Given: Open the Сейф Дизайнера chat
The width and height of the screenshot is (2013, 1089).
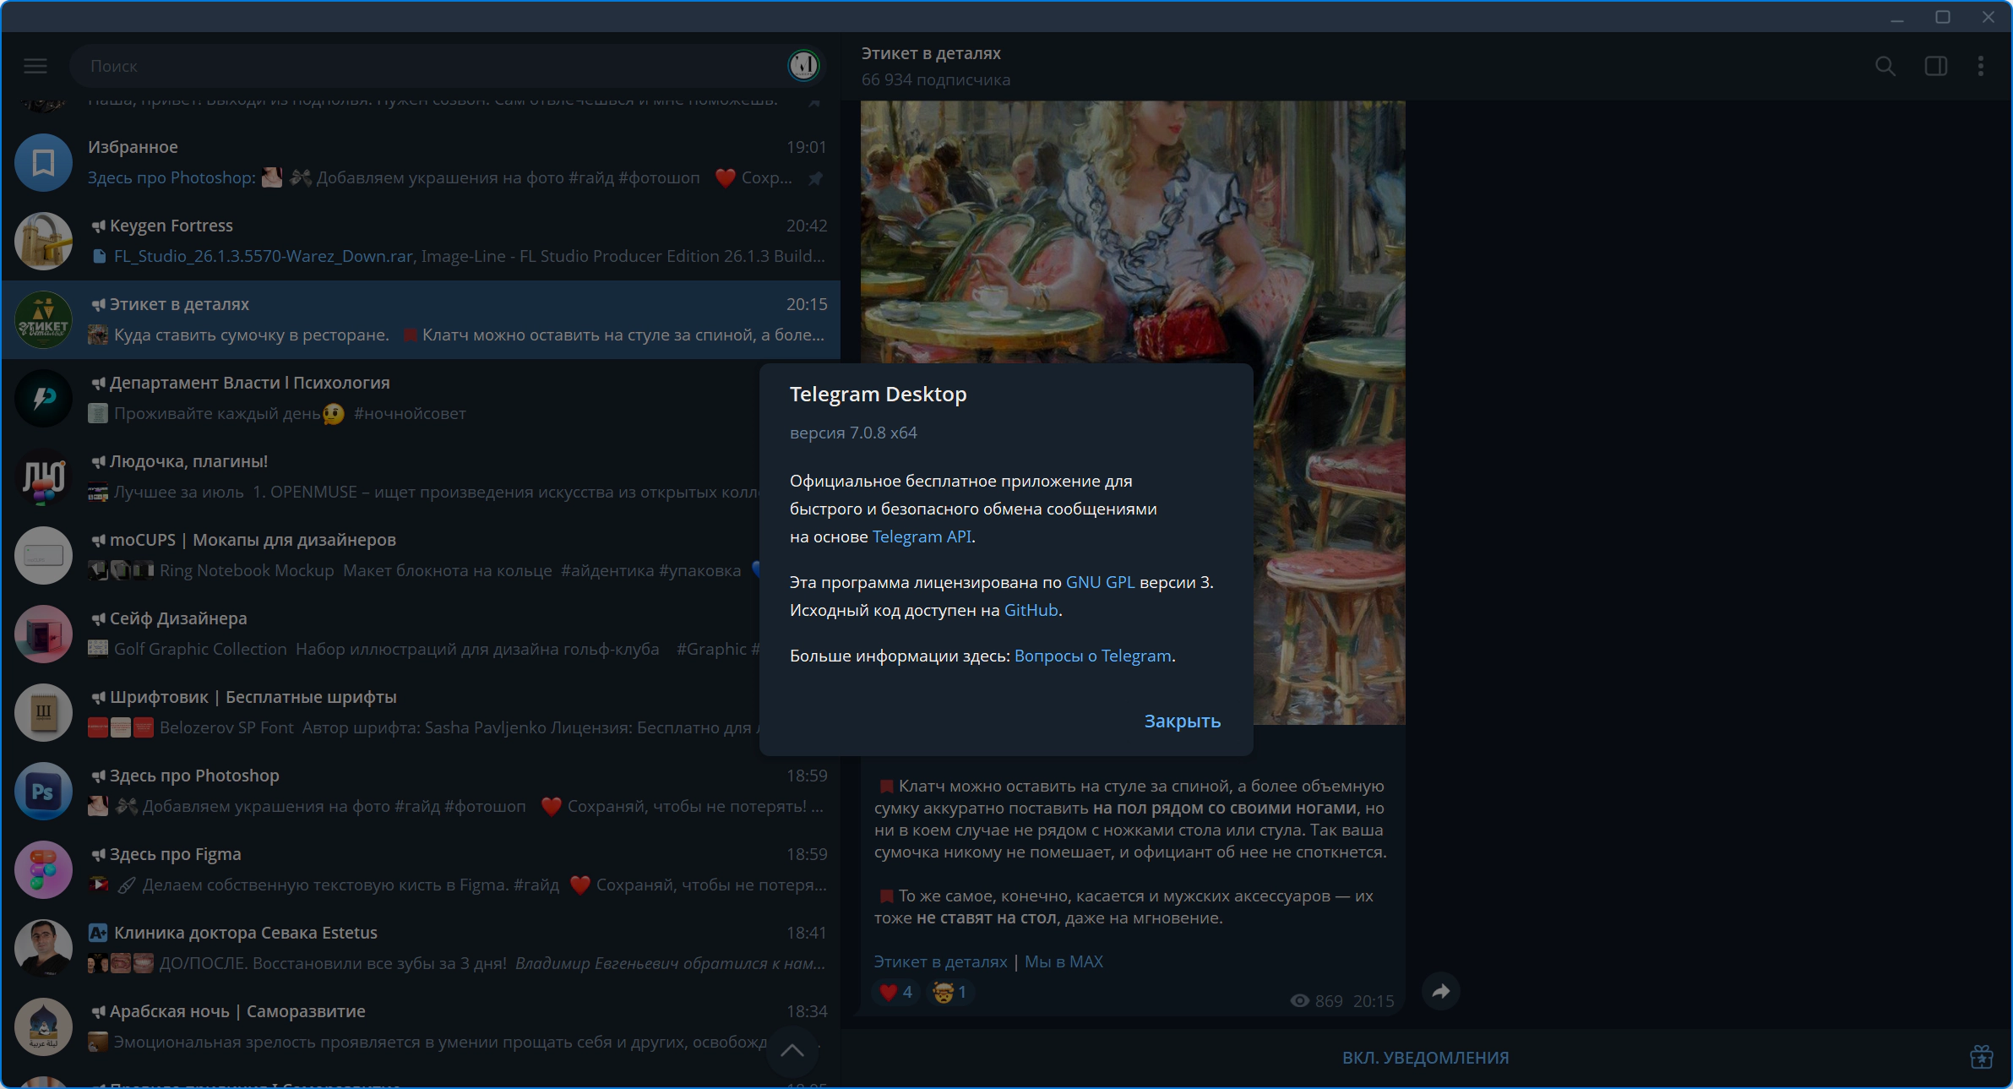Looking at the screenshot, I should click(421, 634).
